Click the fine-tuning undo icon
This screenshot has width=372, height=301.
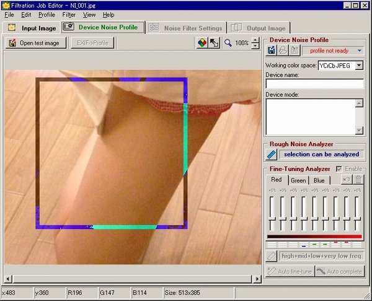(x=347, y=180)
